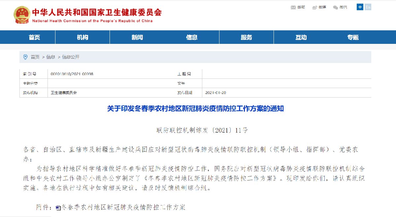Click the 微信 text link
This screenshot has width=396, height=217.
pos(343,7)
